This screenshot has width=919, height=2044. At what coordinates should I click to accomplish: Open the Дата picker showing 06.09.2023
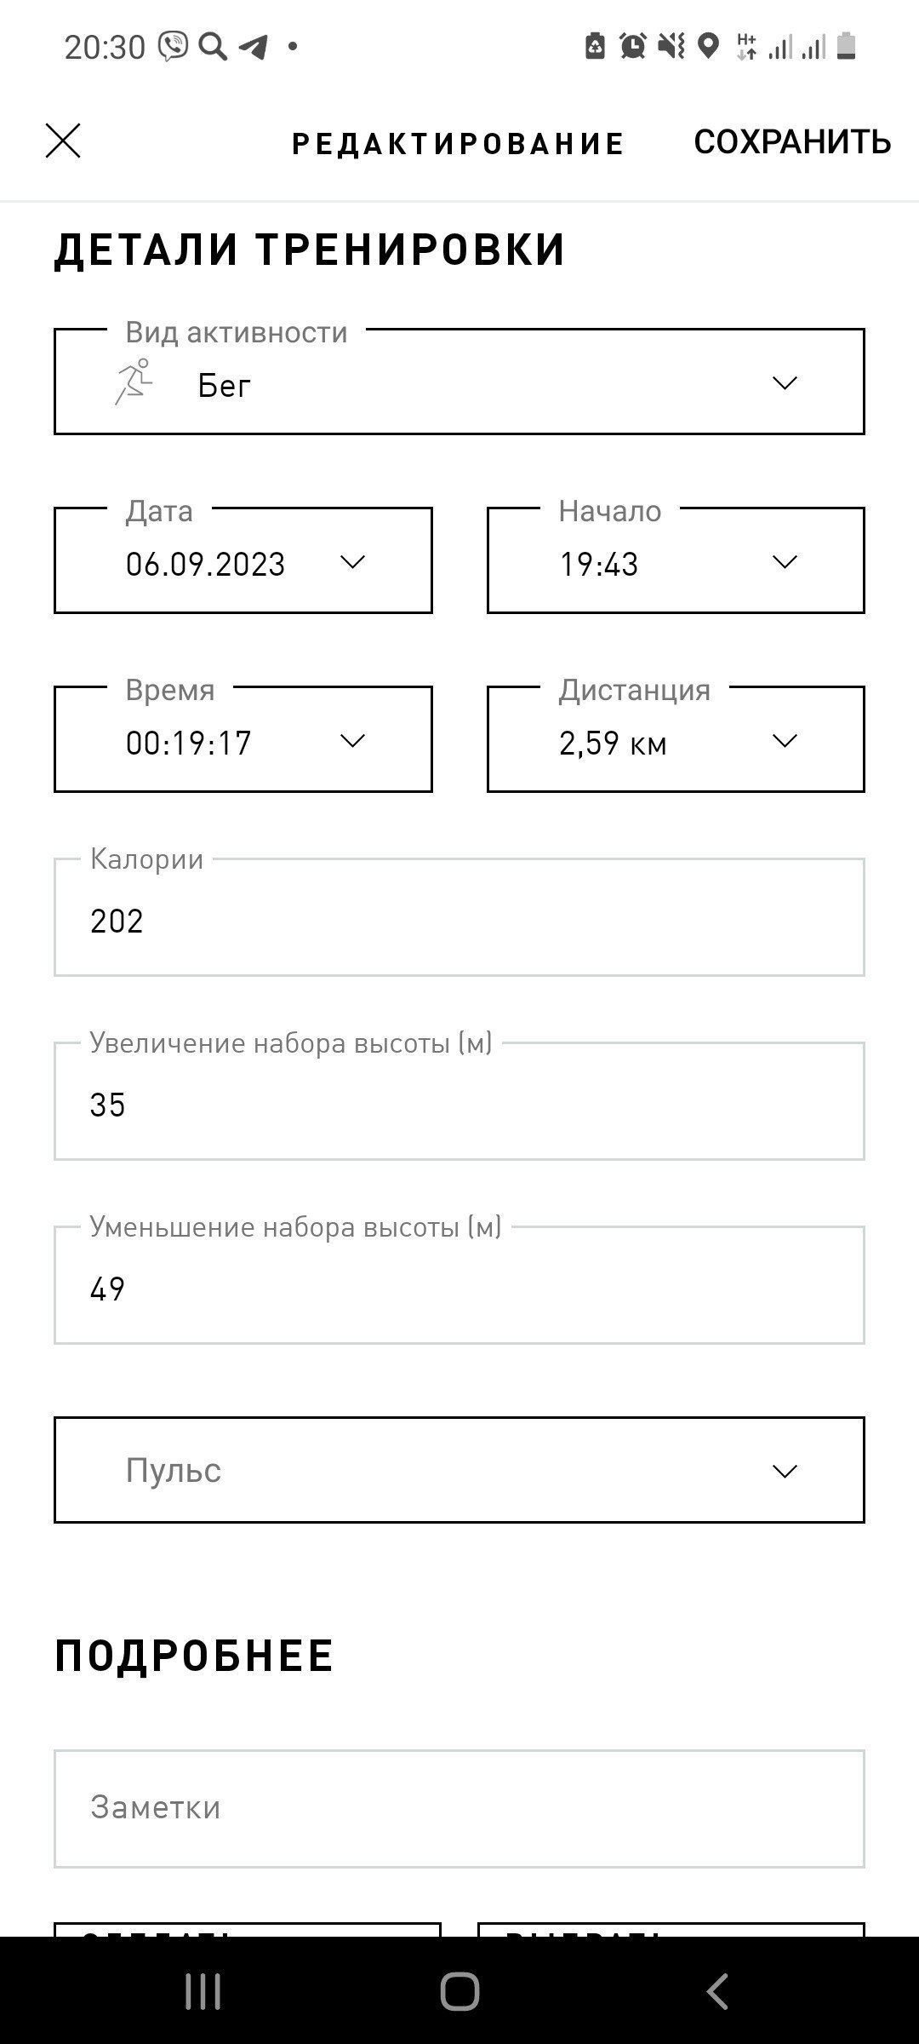click(243, 560)
